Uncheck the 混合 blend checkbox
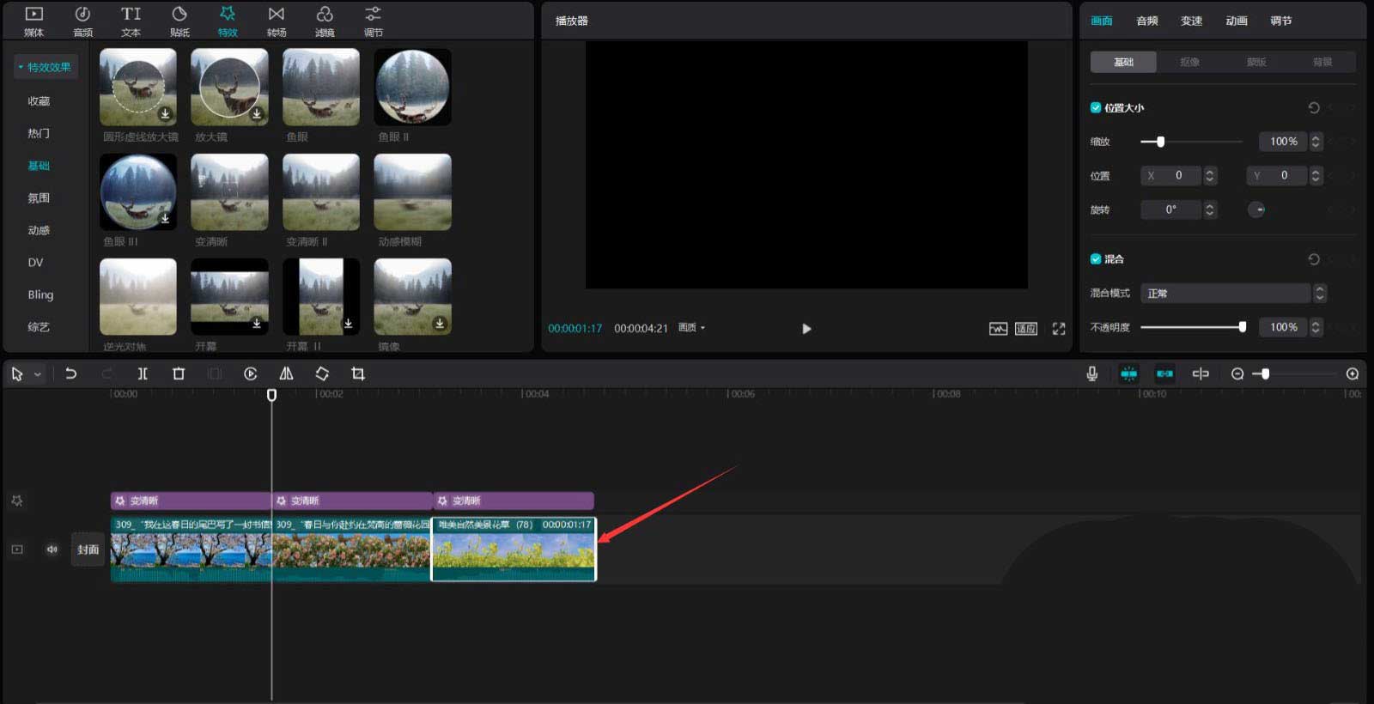The width and height of the screenshot is (1374, 704). 1096,258
